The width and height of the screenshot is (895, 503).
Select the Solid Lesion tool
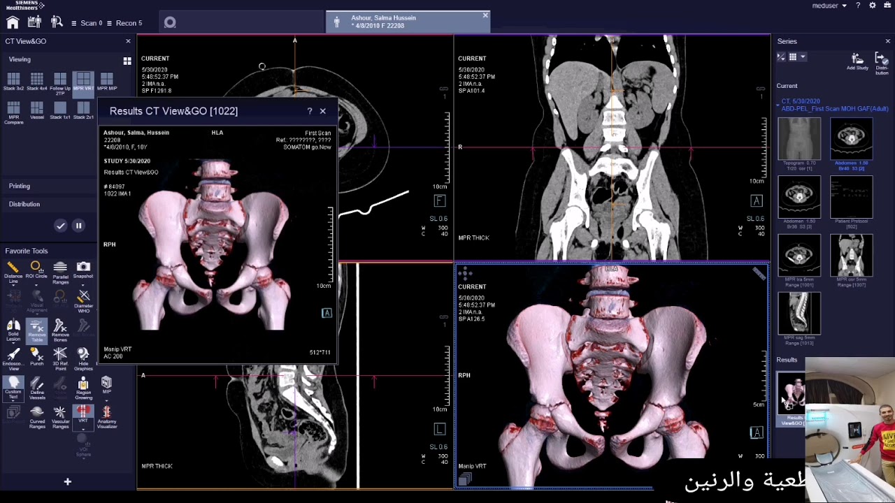[13, 330]
